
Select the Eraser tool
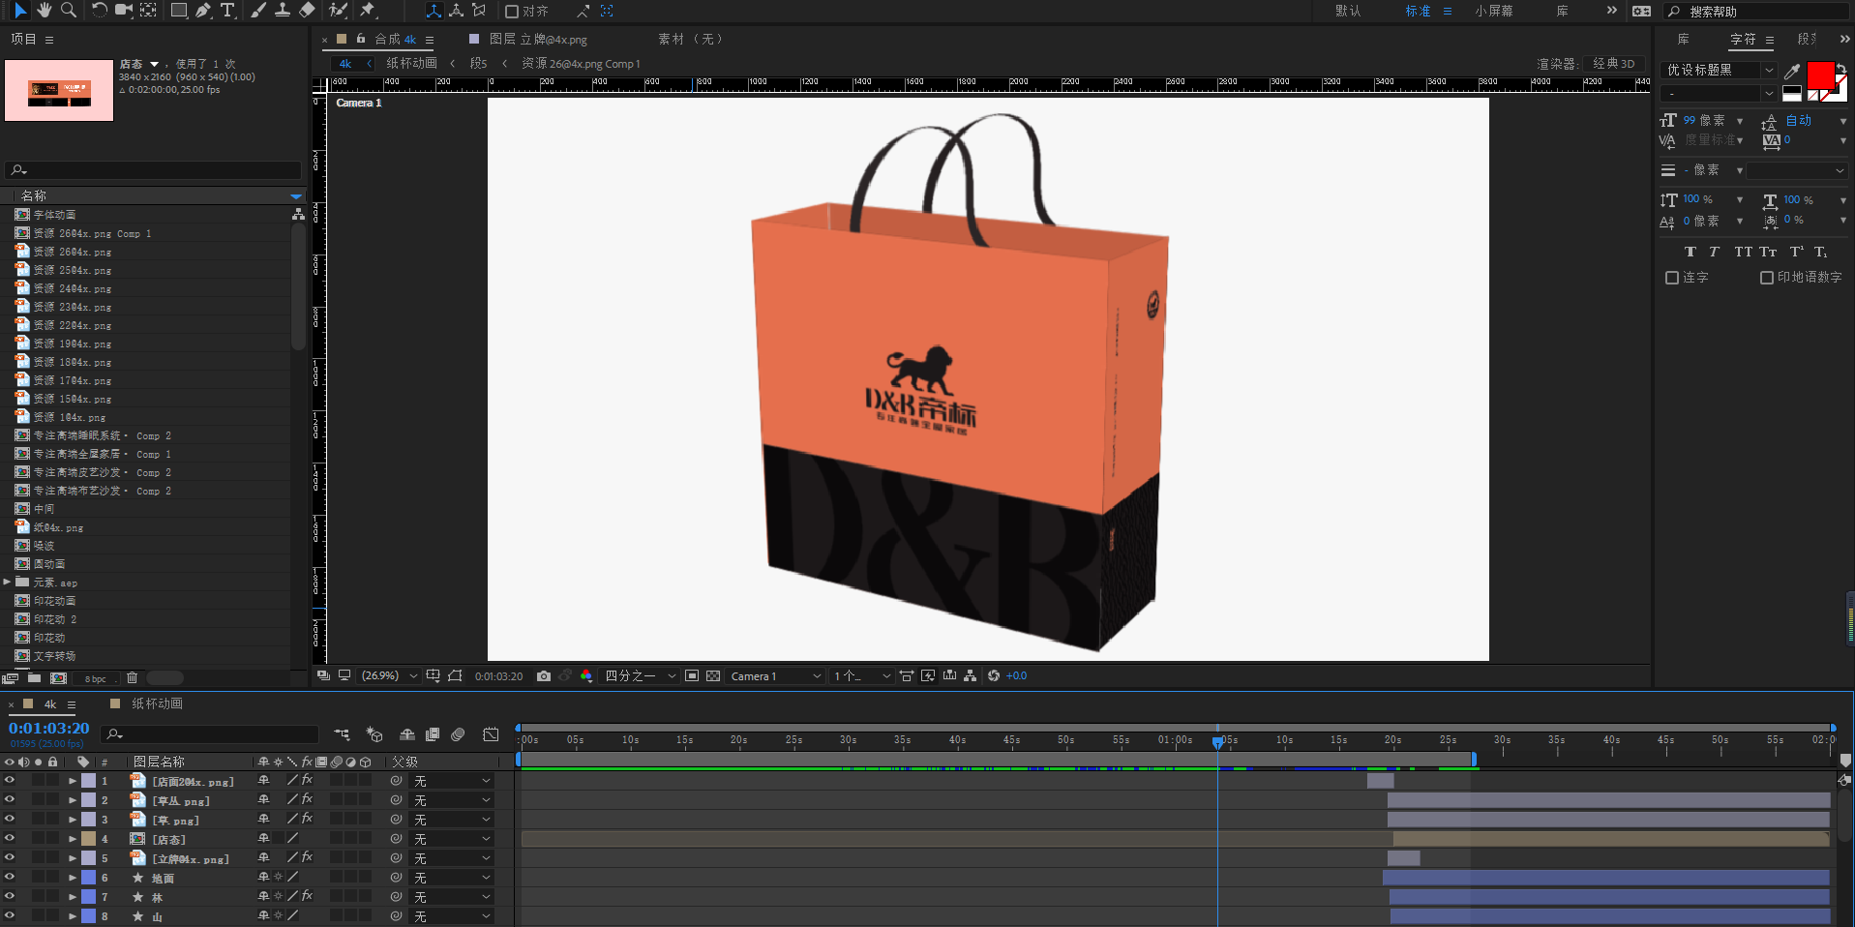click(x=307, y=11)
